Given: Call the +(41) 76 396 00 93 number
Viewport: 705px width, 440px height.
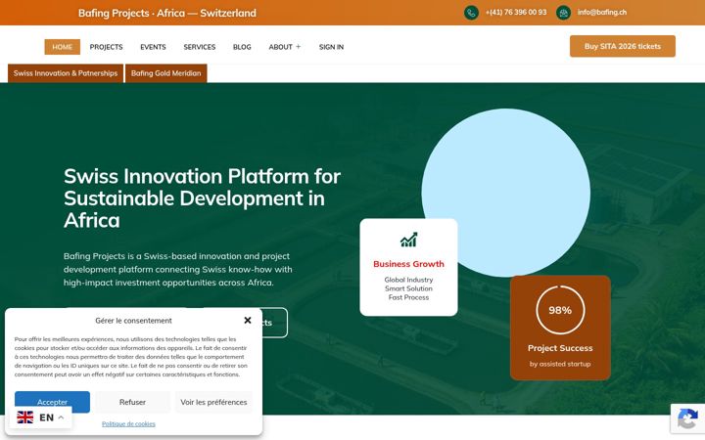Looking at the screenshot, I should [516, 12].
